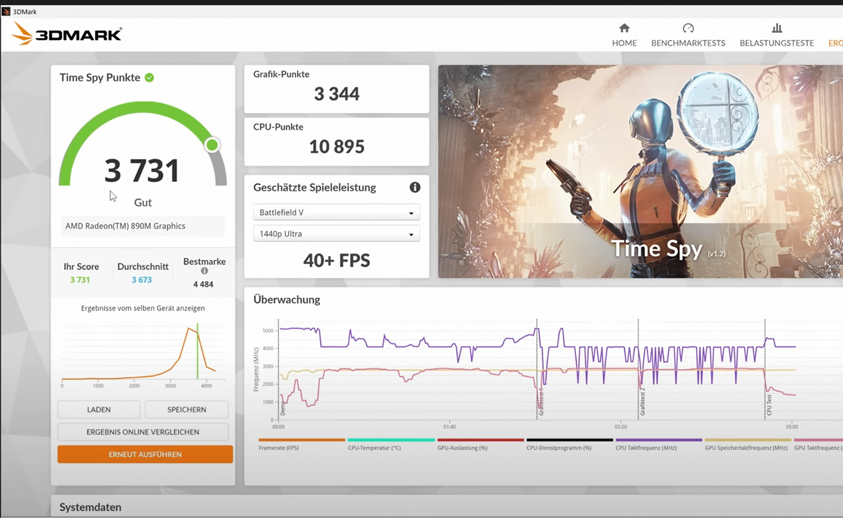Click the CPU Taktfrequenz purple legend swatch
Viewport: 843px width, 518px height.
pyautogui.click(x=658, y=440)
